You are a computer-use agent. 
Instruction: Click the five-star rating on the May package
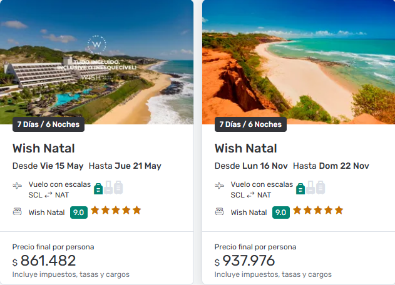click(x=116, y=210)
